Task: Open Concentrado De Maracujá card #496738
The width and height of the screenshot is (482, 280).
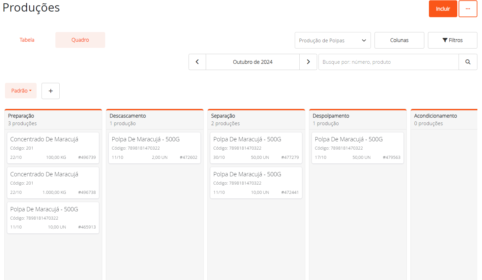Action: [x=53, y=183]
